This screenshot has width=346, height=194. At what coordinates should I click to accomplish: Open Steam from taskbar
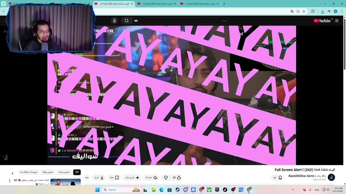[x=177, y=190]
